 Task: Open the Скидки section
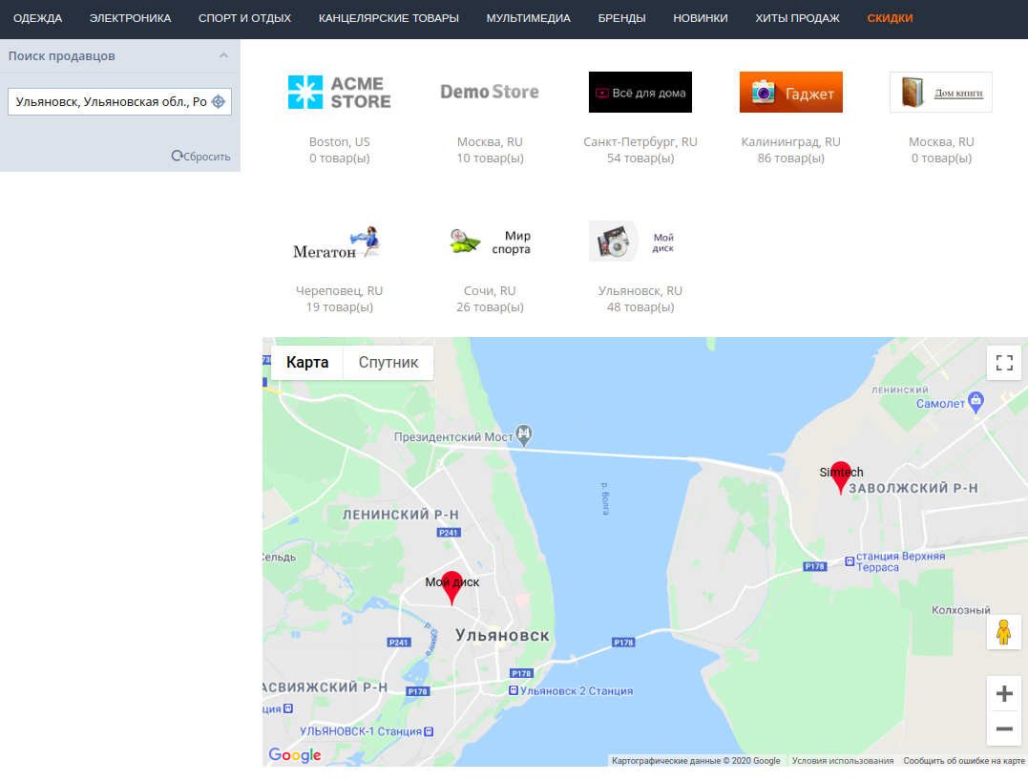pos(890,18)
